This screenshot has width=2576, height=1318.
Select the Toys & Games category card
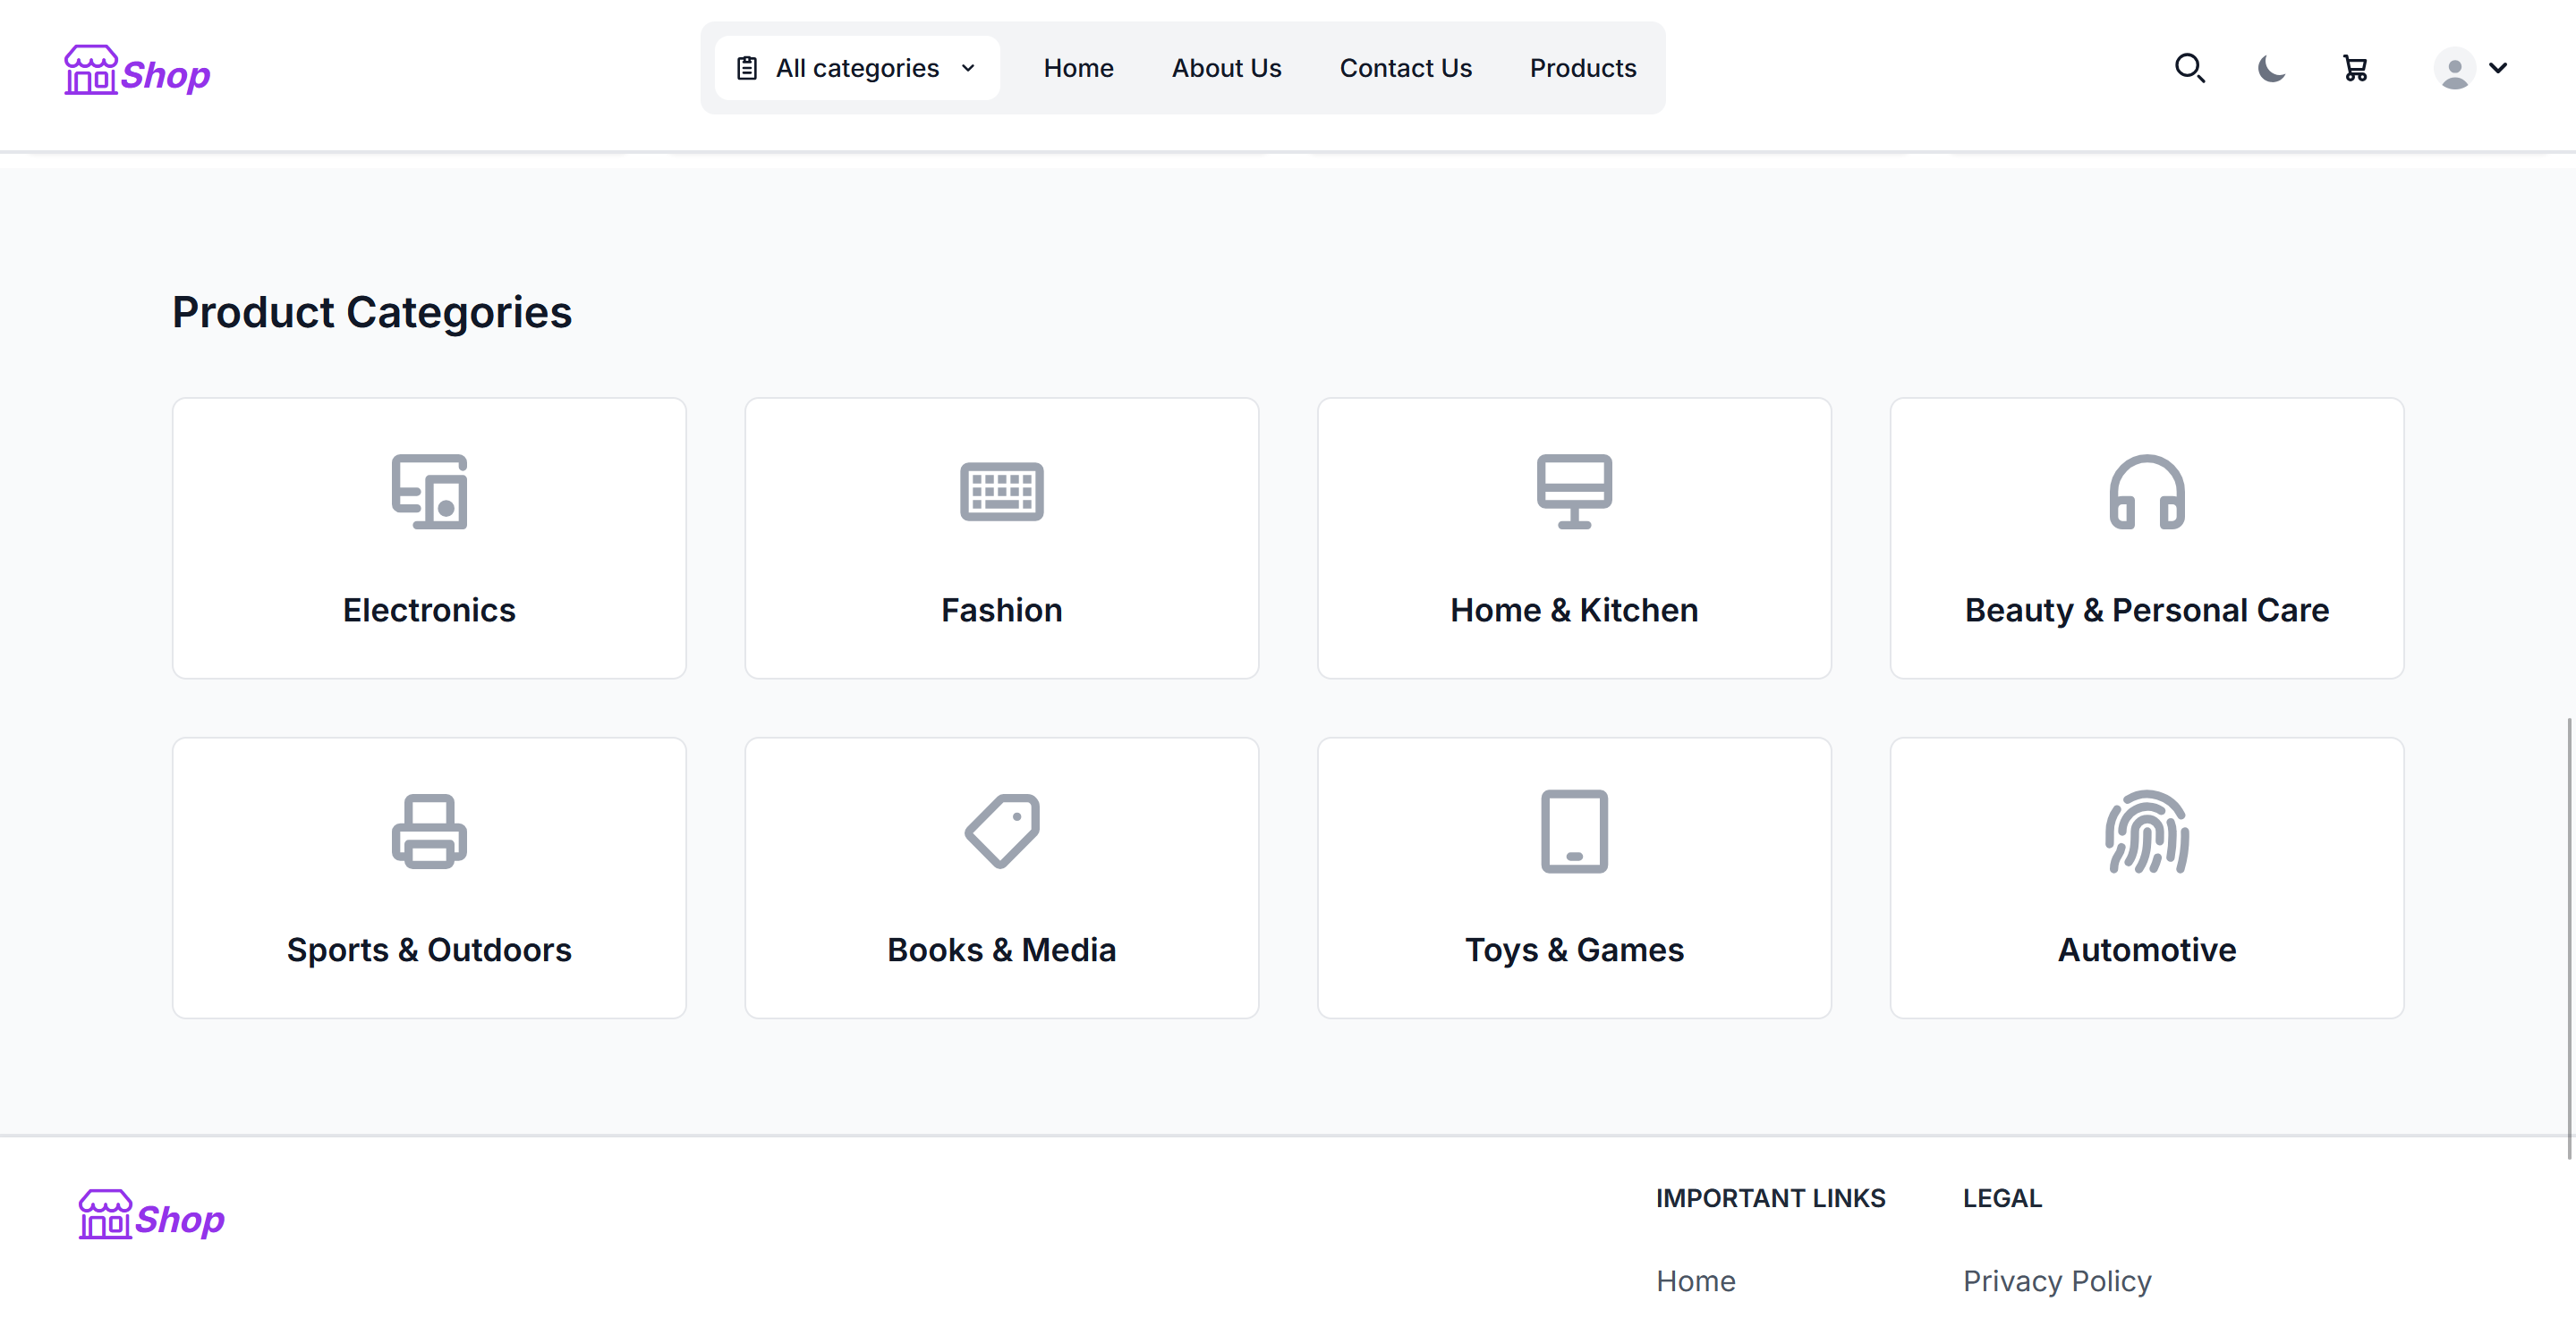click(1573, 878)
